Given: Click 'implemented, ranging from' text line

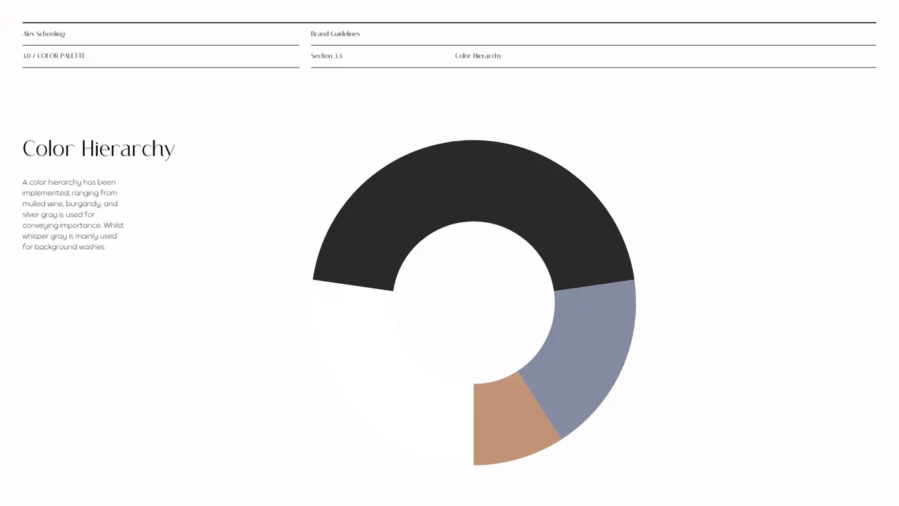Looking at the screenshot, I should pyautogui.click(x=70, y=193).
